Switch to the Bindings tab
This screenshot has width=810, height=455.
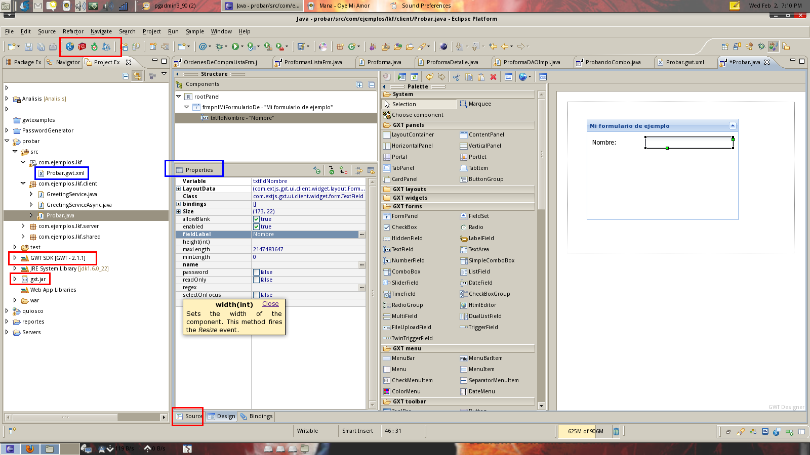[x=257, y=416]
